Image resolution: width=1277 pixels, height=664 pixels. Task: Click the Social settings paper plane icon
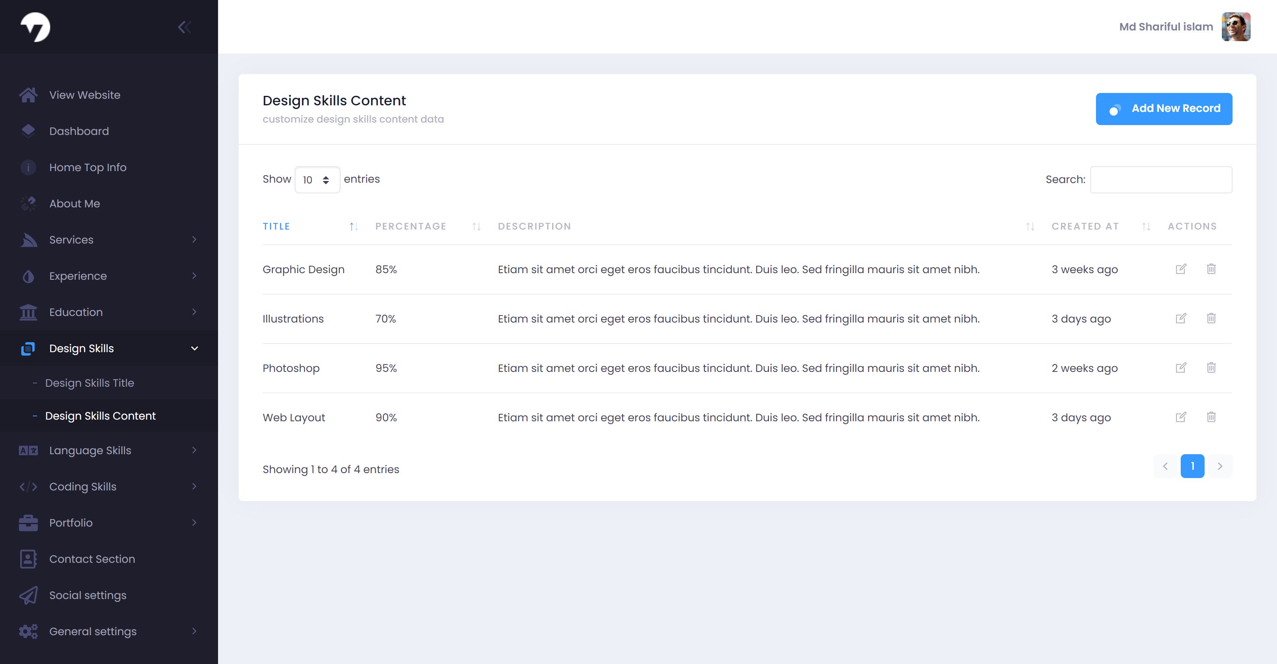[x=28, y=595]
